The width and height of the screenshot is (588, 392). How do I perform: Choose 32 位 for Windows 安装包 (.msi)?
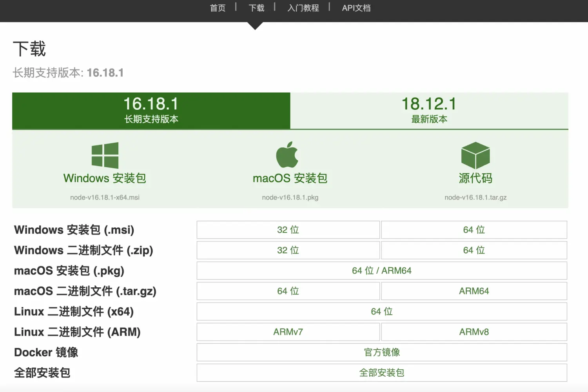[288, 230]
